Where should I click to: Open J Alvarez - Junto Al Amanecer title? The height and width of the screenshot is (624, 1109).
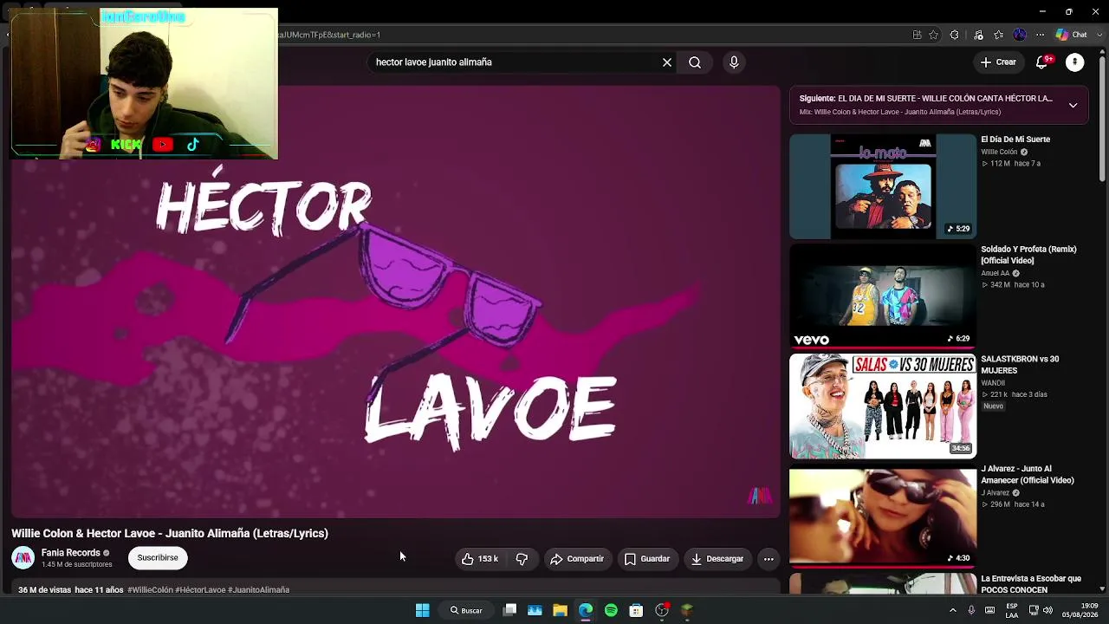pos(1028,475)
